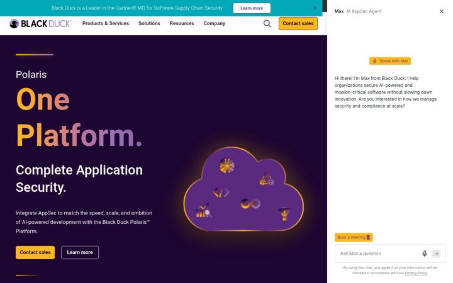Click Max's greeting message text
The image size is (453, 283).
386,92
